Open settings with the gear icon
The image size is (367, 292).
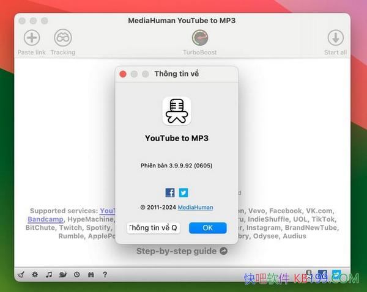click(35, 275)
